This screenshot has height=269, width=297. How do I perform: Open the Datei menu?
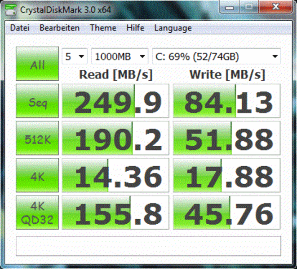[x=20, y=28]
